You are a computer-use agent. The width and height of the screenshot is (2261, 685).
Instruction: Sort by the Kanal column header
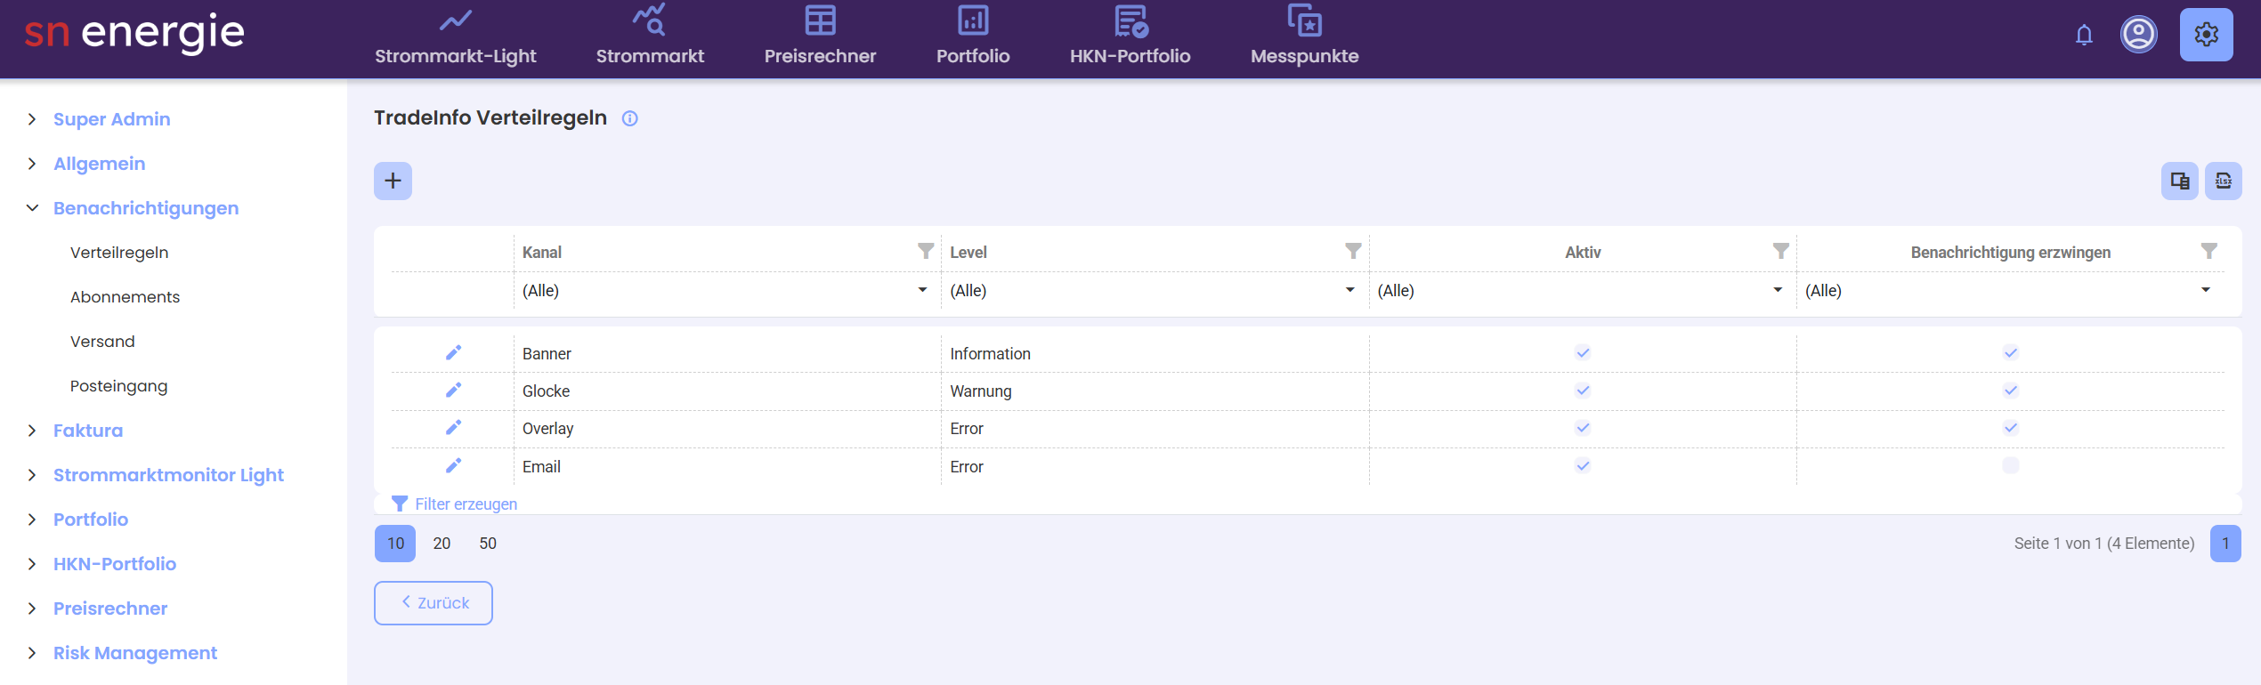point(541,253)
